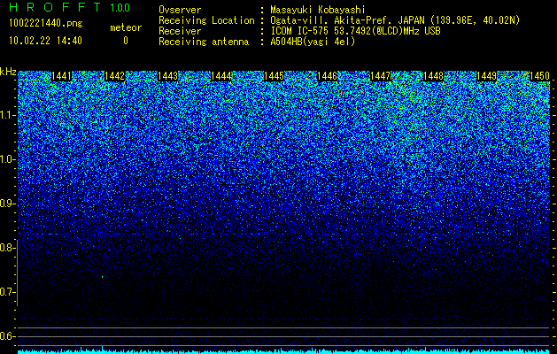Click the filename 1002221440.png
Image resolution: width=557 pixels, height=354 pixels.
tap(46, 23)
